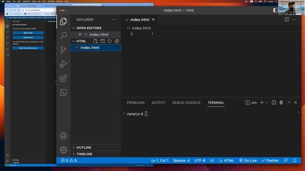Refresh the Explorer with the refresh icon

110,41
